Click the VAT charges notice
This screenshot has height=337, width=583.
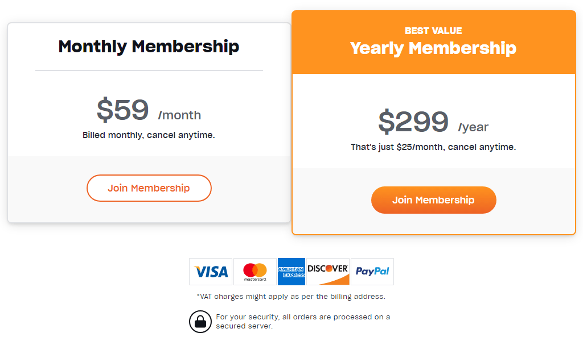[291, 296]
